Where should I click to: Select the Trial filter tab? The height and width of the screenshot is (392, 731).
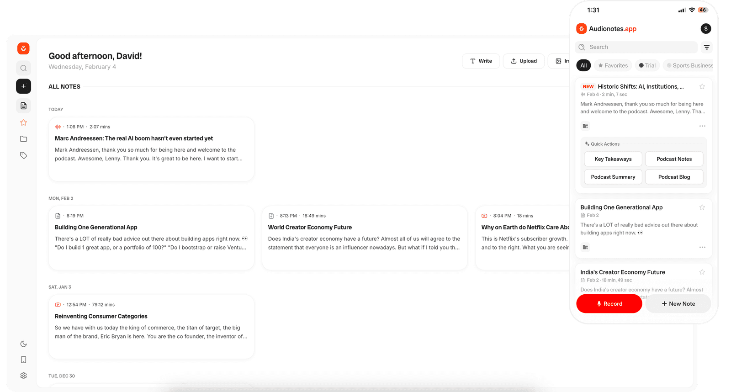coord(647,65)
